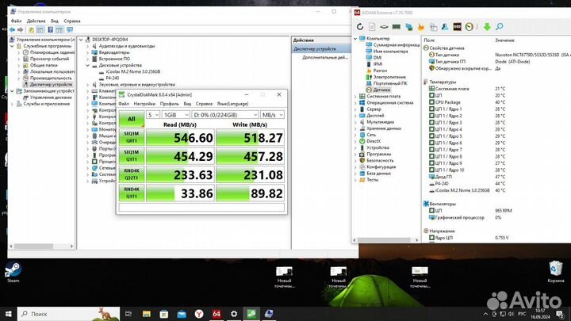The width and height of the screenshot is (571, 321).
Task: Click the Refresh icon in AIDA64 toolbar
Action: coord(360,27)
